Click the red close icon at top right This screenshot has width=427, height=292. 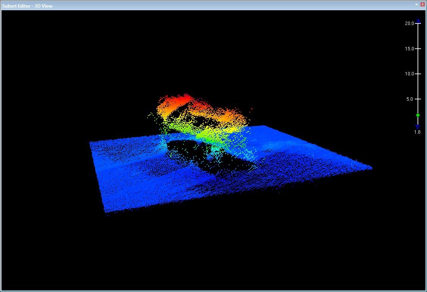(422, 4)
